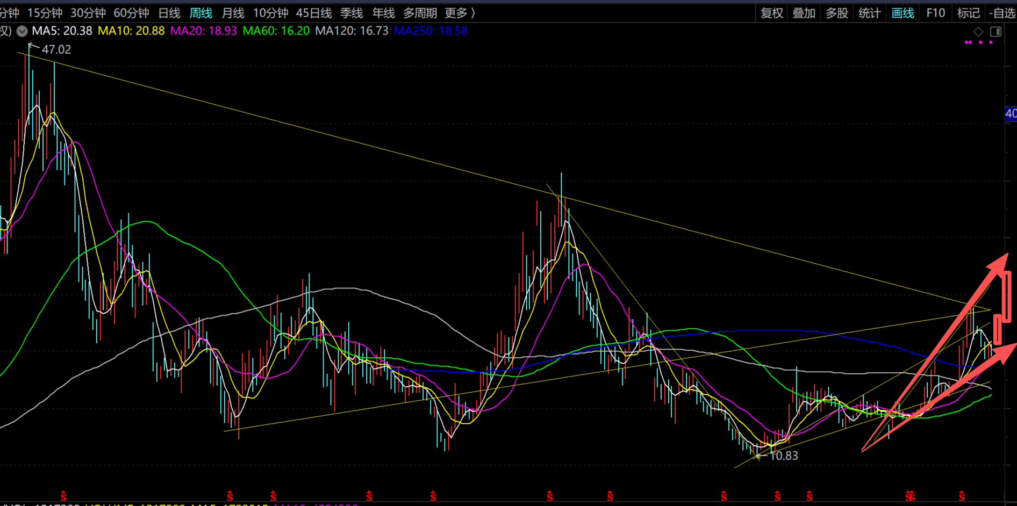The width and height of the screenshot is (1017, 506).
Task: Open the MA indicator settings round dropdown
Action: pyautogui.click(x=22, y=31)
